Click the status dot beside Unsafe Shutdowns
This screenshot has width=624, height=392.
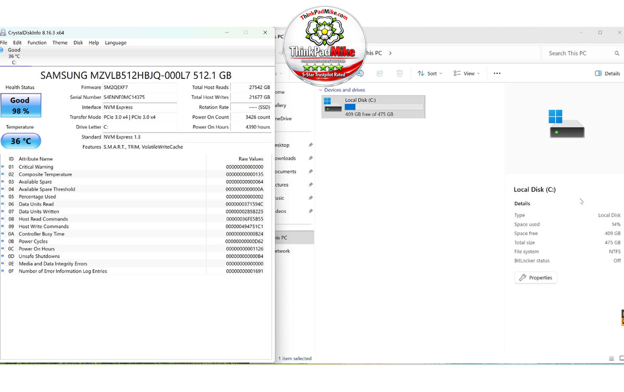(x=3, y=256)
